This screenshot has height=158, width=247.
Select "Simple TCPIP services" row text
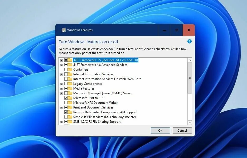click(x=104, y=117)
